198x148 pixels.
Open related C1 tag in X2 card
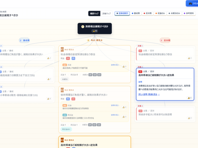pyautogui.click(x=73, y=99)
